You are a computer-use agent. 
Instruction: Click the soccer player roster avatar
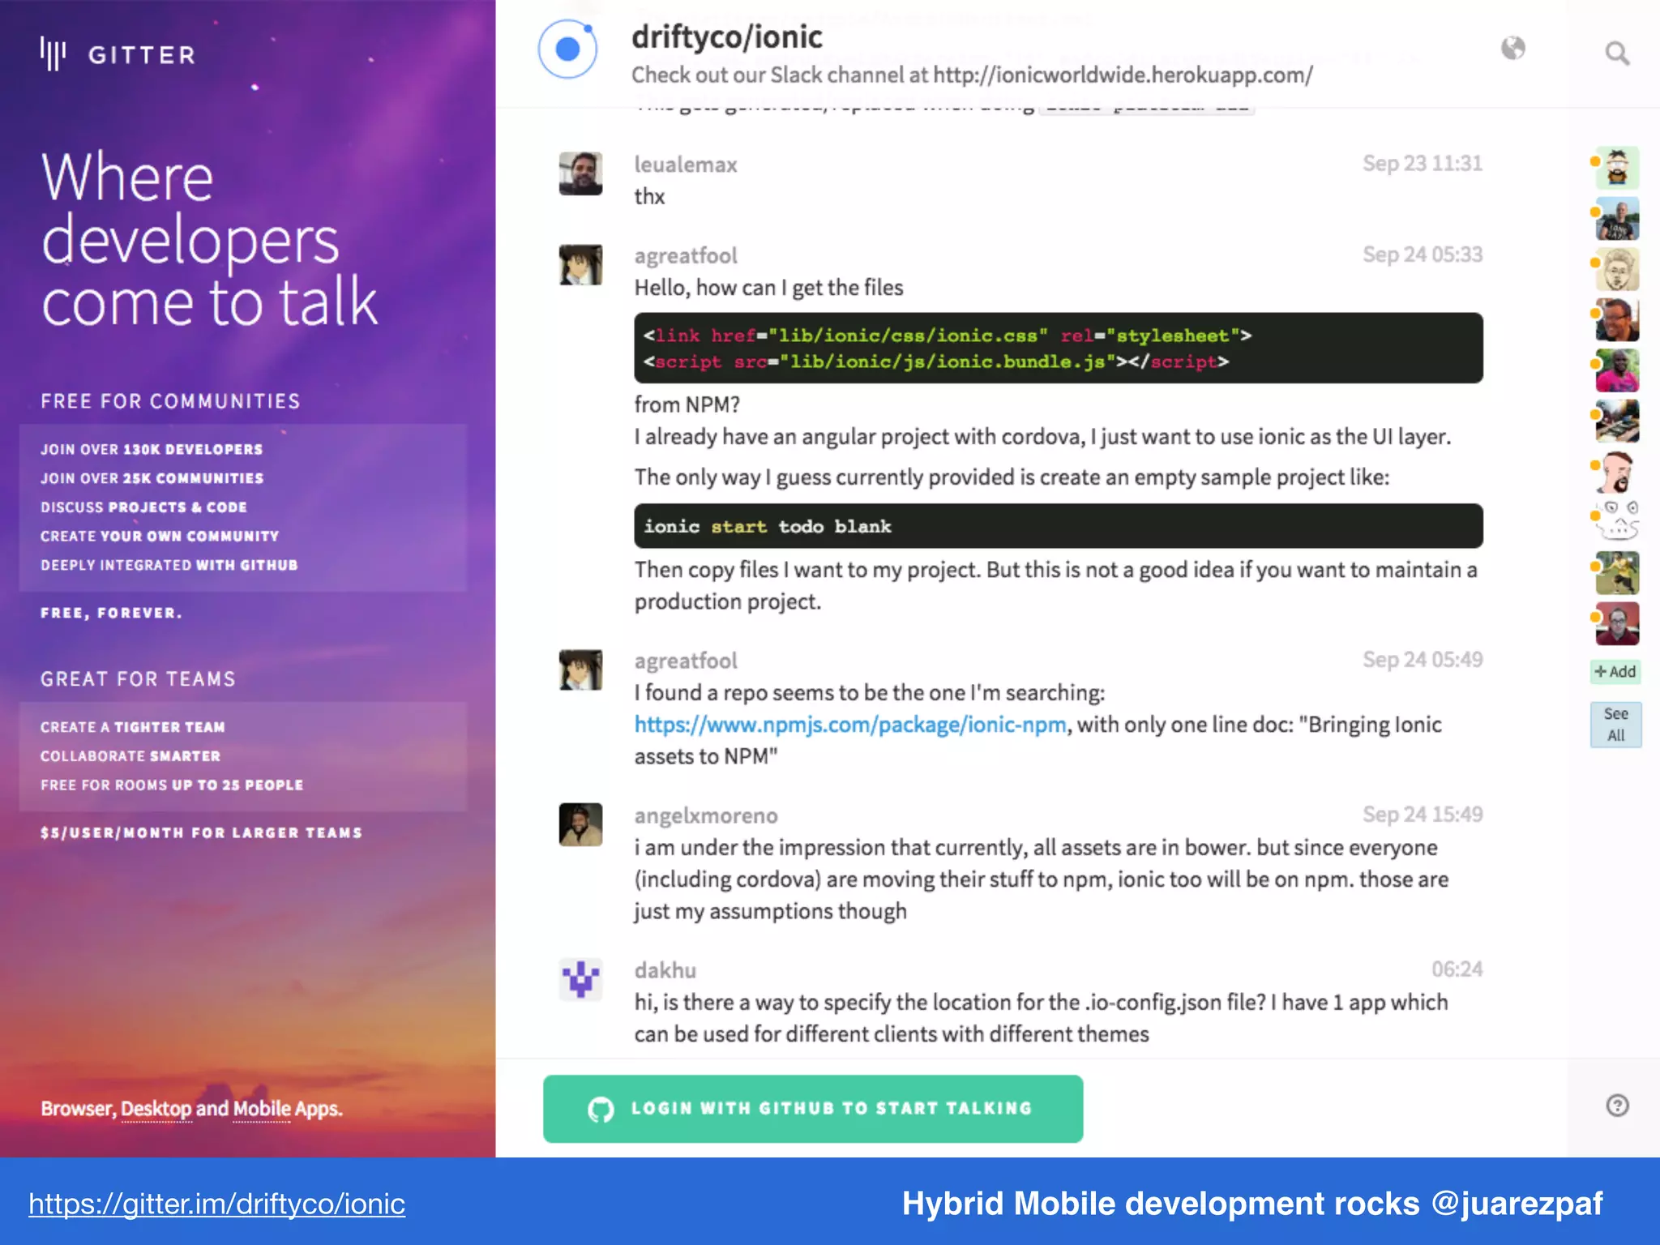click(x=1617, y=573)
